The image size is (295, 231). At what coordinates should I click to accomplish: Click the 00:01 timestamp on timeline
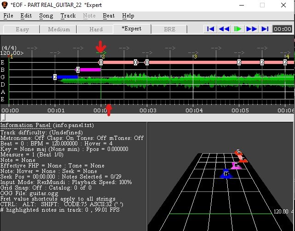[x=56, y=110]
